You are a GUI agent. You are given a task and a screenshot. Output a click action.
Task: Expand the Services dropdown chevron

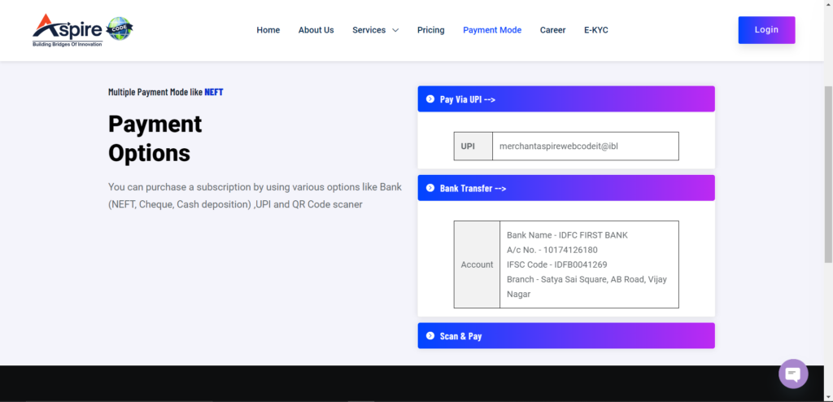tap(395, 30)
